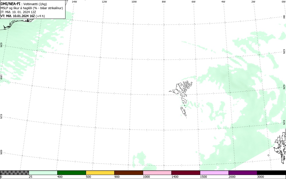The image size is (286, 179).
Task: Click the dark green 400-500 legend swatch
Action: point(71,173)
